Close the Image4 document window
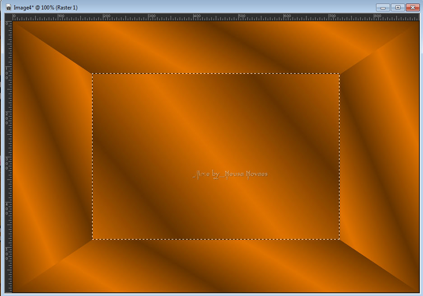Image resolution: width=423 pixels, height=296 pixels. 413,8
